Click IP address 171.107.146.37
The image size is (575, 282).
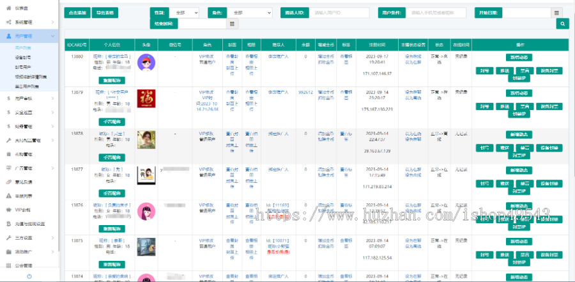tap(377, 74)
